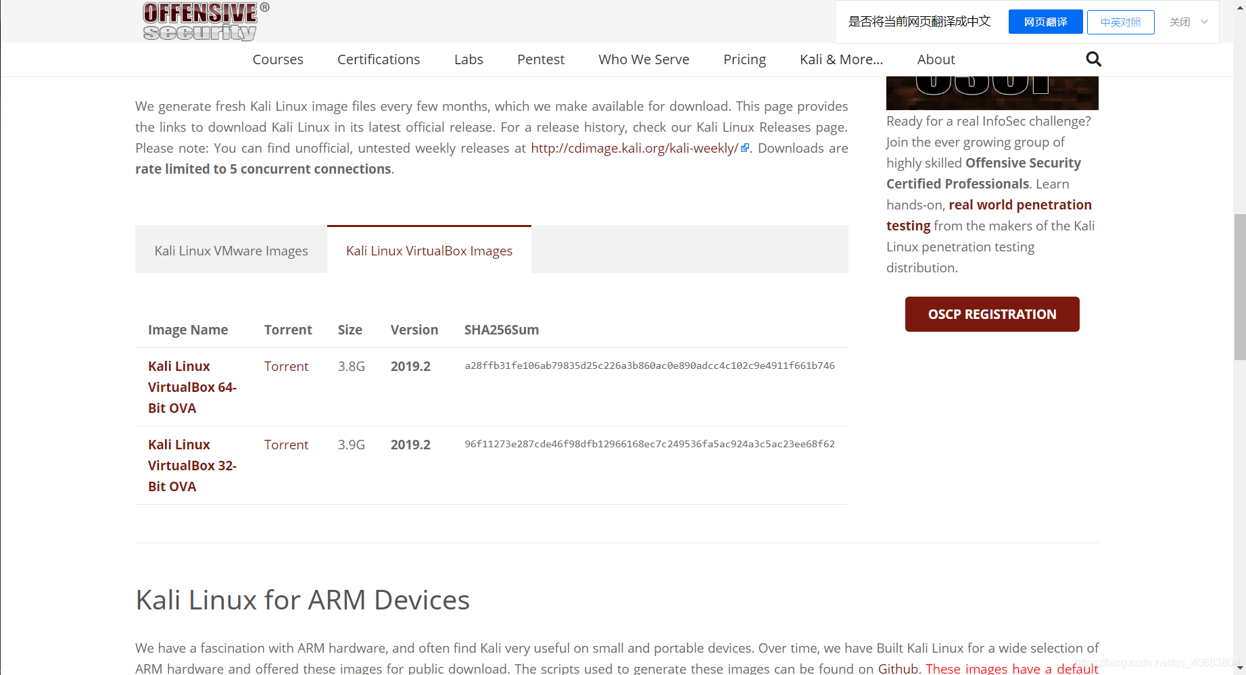1246x675 pixels.
Task: Open the Certifications menu
Action: pyautogui.click(x=379, y=59)
